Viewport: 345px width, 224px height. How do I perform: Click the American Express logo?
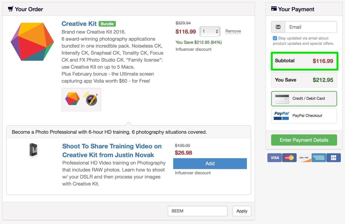[319, 158]
